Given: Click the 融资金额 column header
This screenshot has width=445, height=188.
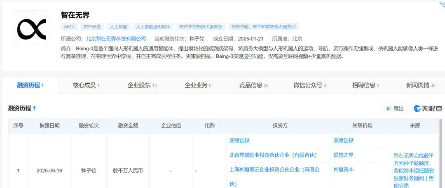Looking at the screenshot, I should coord(128,126).
